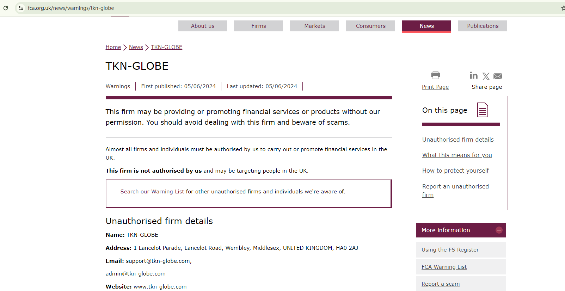Open the Publications menu
This screenshot has width=565, height=291.
click(x=483, y=26)
